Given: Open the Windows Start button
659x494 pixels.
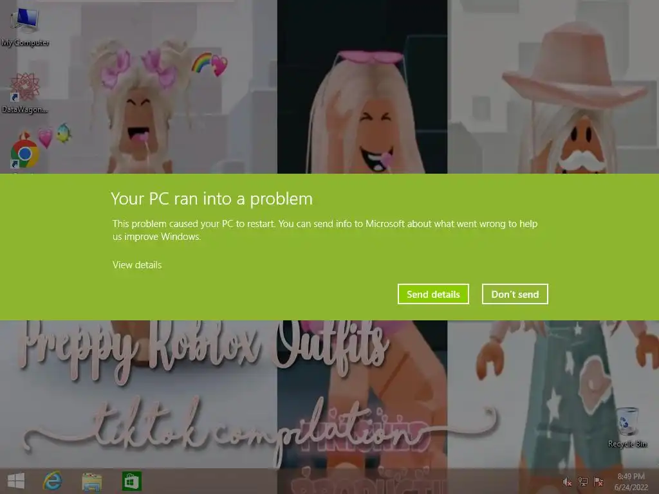Looking at the screenshot, I should coord(16,481).
